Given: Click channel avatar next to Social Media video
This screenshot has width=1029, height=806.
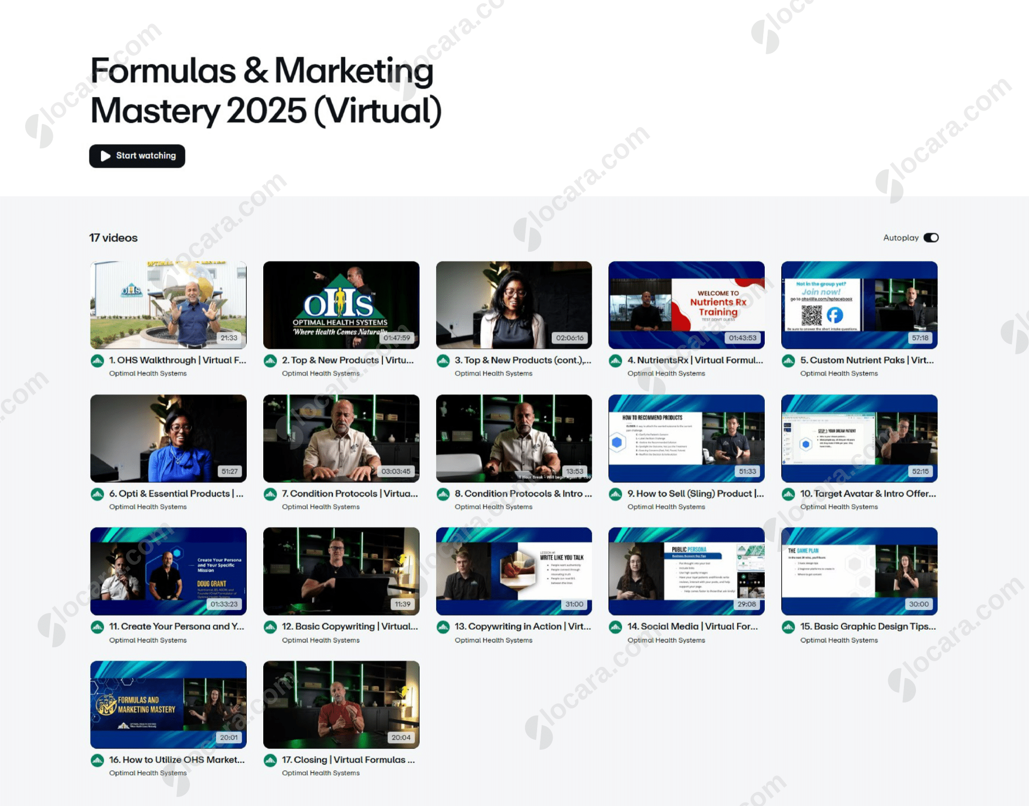Looking at the screenshot, I should [615, 627].
